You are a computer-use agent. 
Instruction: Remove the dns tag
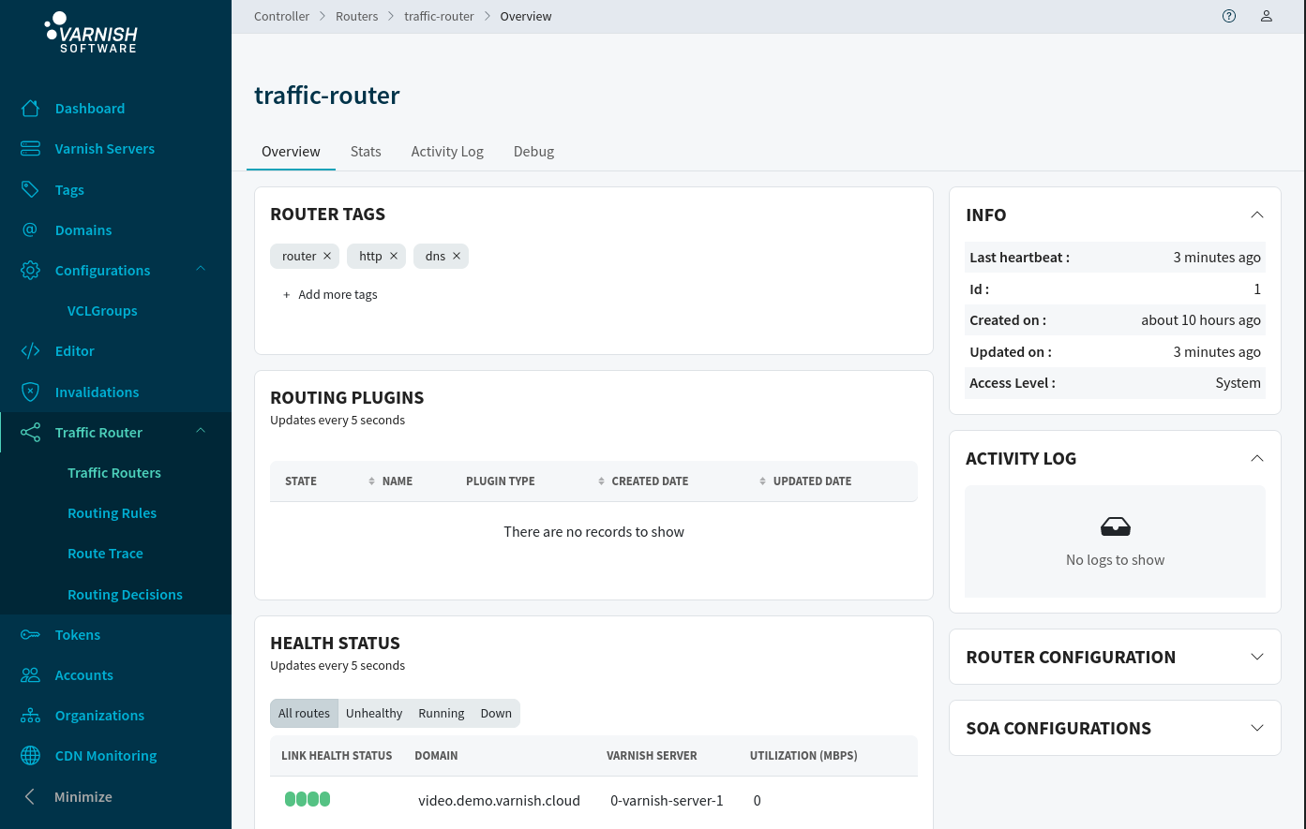[x=457, y=256]
